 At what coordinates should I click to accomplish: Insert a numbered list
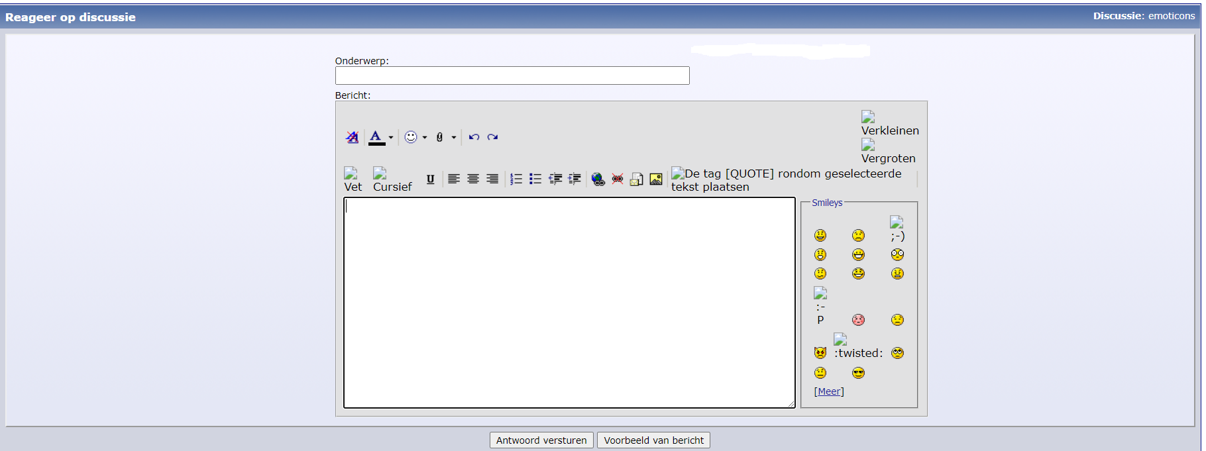(x=516, y=179)
